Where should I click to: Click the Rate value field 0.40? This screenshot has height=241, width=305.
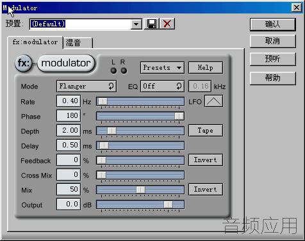(x=69, y=101)
